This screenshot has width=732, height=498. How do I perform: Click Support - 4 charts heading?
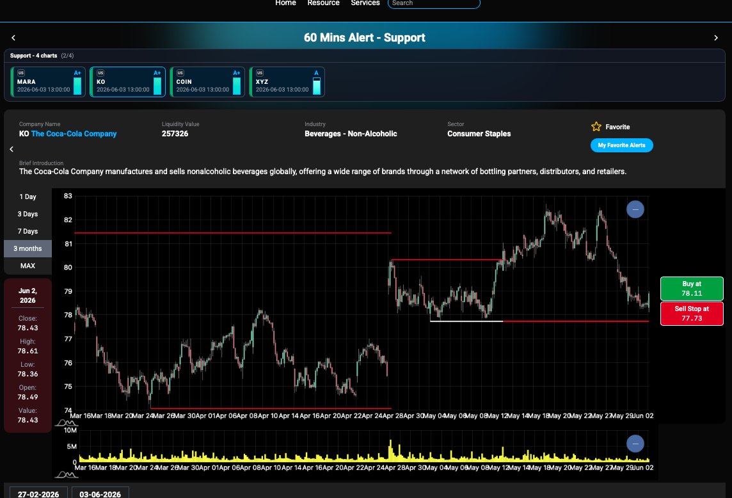tap(34, 56)
